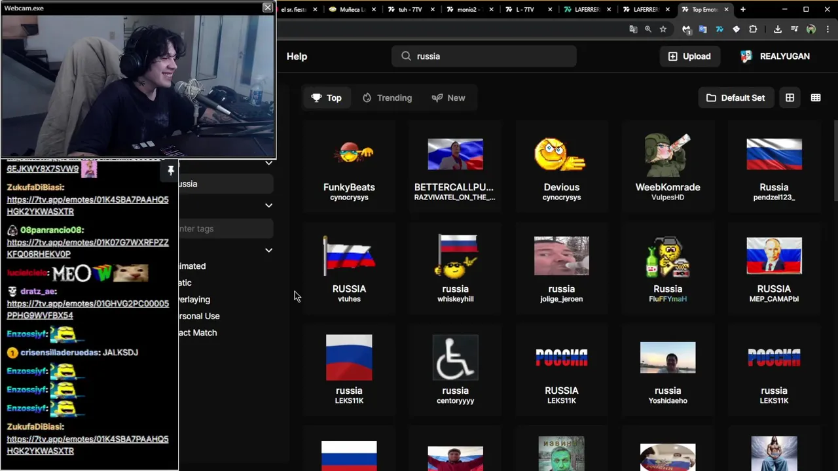Open 08panrancio08's 7tv emote link in chat

click(88, 248)
